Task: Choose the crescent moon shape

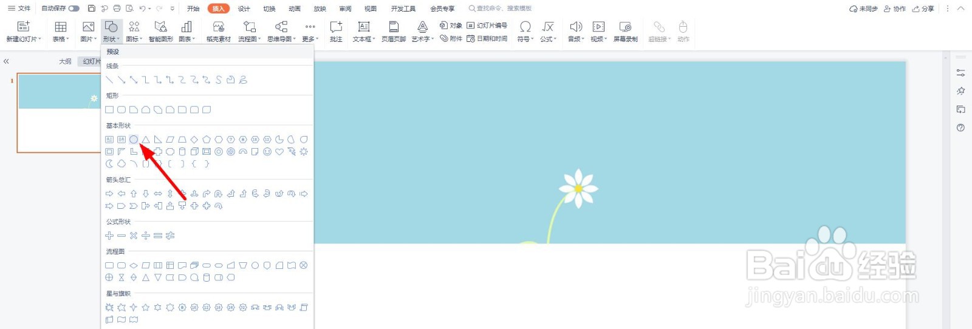Action: 109,164
